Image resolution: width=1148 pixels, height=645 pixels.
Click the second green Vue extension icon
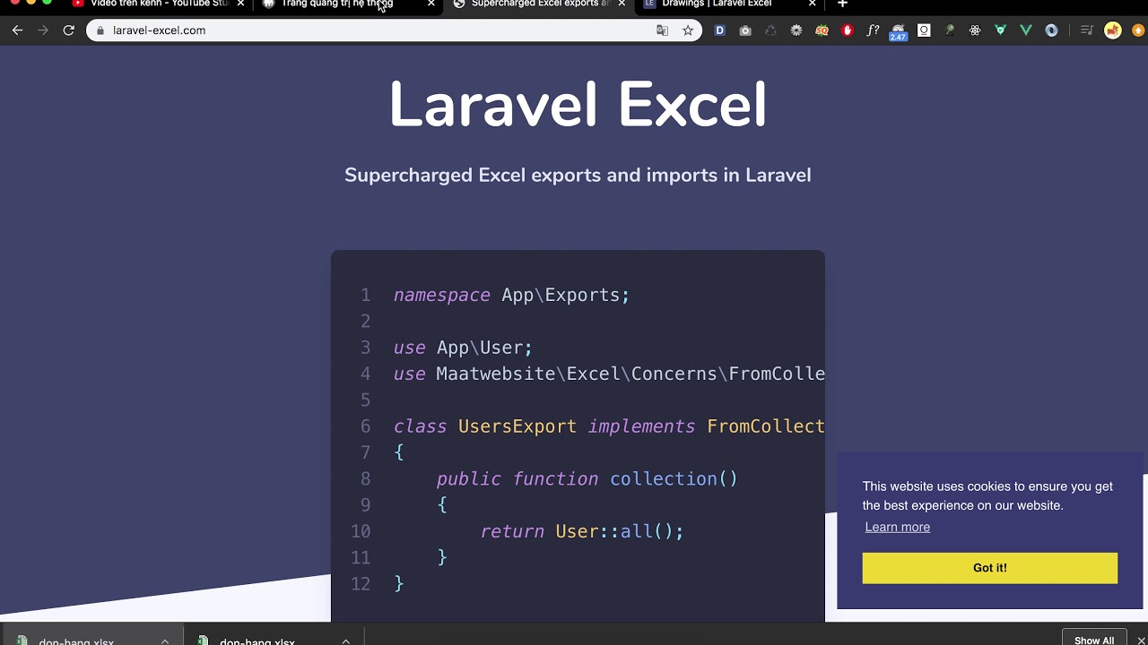tap(1026, 30)
